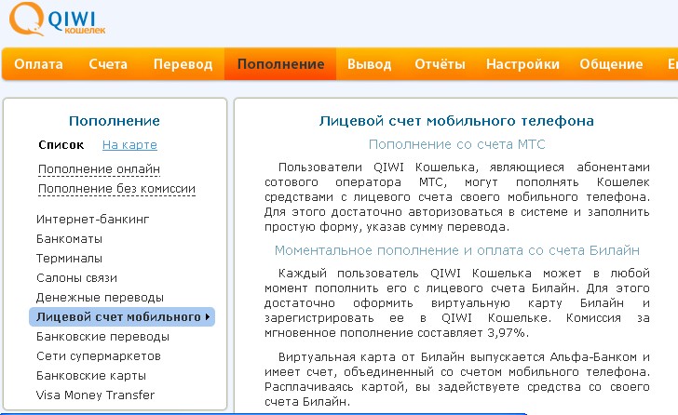
Task: Open the Оплата menu tab
Action: tap(38, 64)
